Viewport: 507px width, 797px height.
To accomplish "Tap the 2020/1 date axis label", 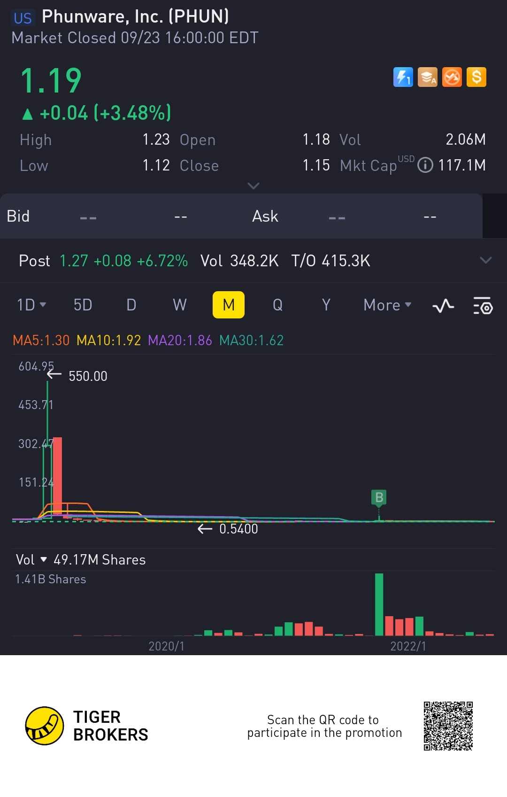I will click(x=166, y=646).
